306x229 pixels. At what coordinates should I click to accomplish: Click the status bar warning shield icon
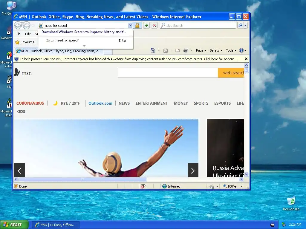tap(16, 186)
